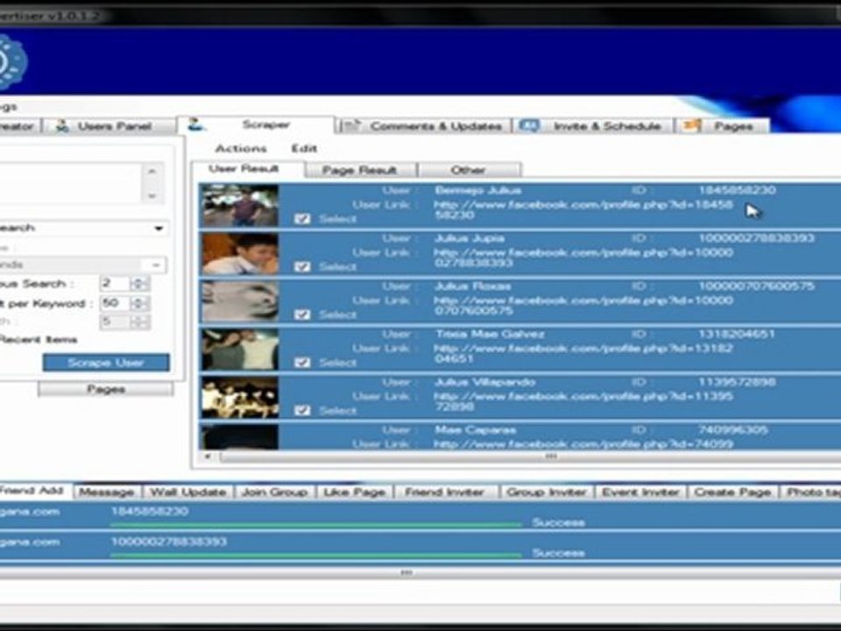Click Success status of task 100000278838393
Image resolution: width=841 pixels, height=631 pixels.
[558, 553]
